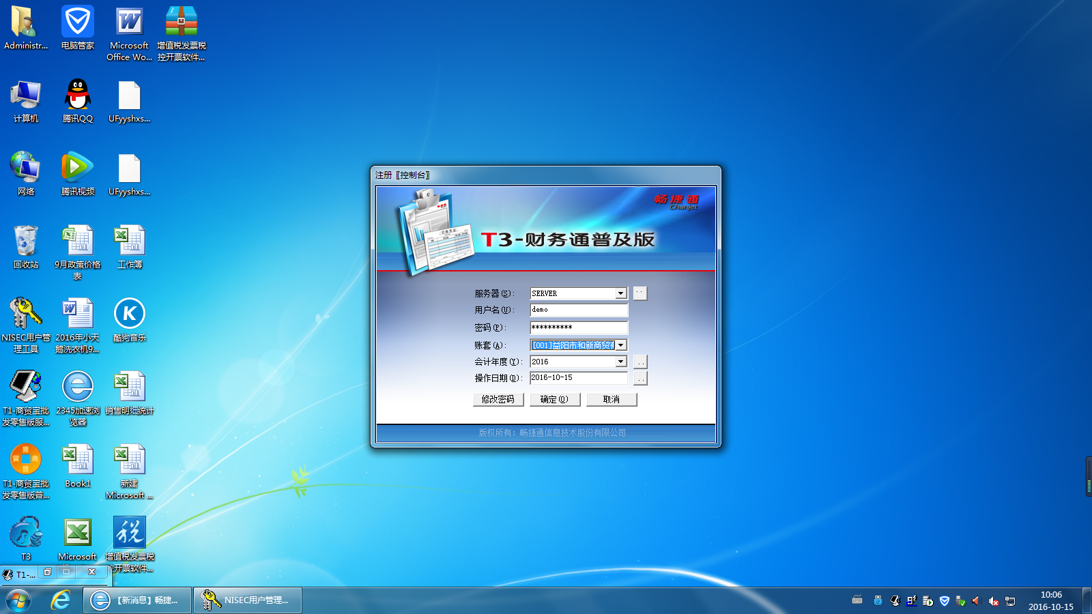
Task: Cancel login with 取消 button
Action: (x=612, y=399)
